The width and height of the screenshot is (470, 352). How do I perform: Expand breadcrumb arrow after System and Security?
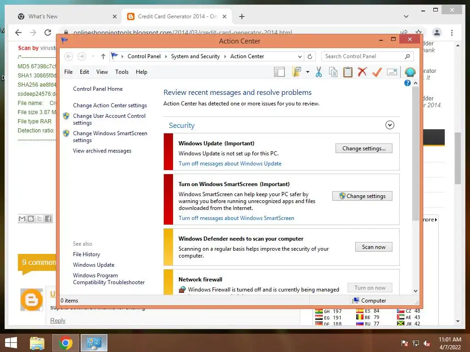pos(225,56)
